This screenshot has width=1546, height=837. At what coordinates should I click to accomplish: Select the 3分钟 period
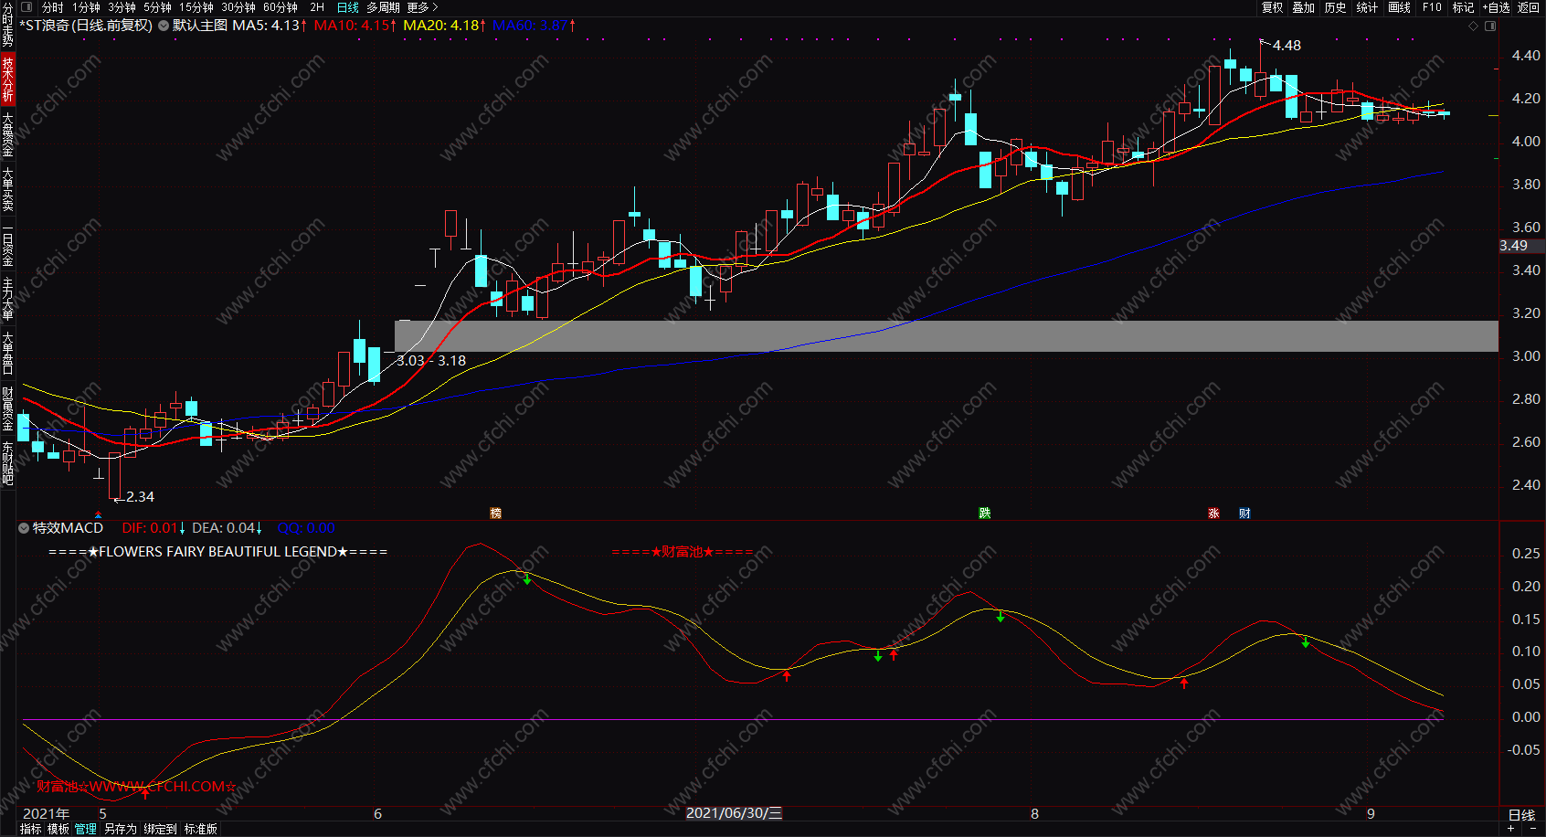[122, 7]
